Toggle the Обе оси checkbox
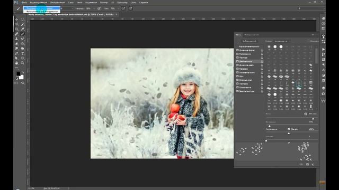339x190 pixels. click(289, 129)
